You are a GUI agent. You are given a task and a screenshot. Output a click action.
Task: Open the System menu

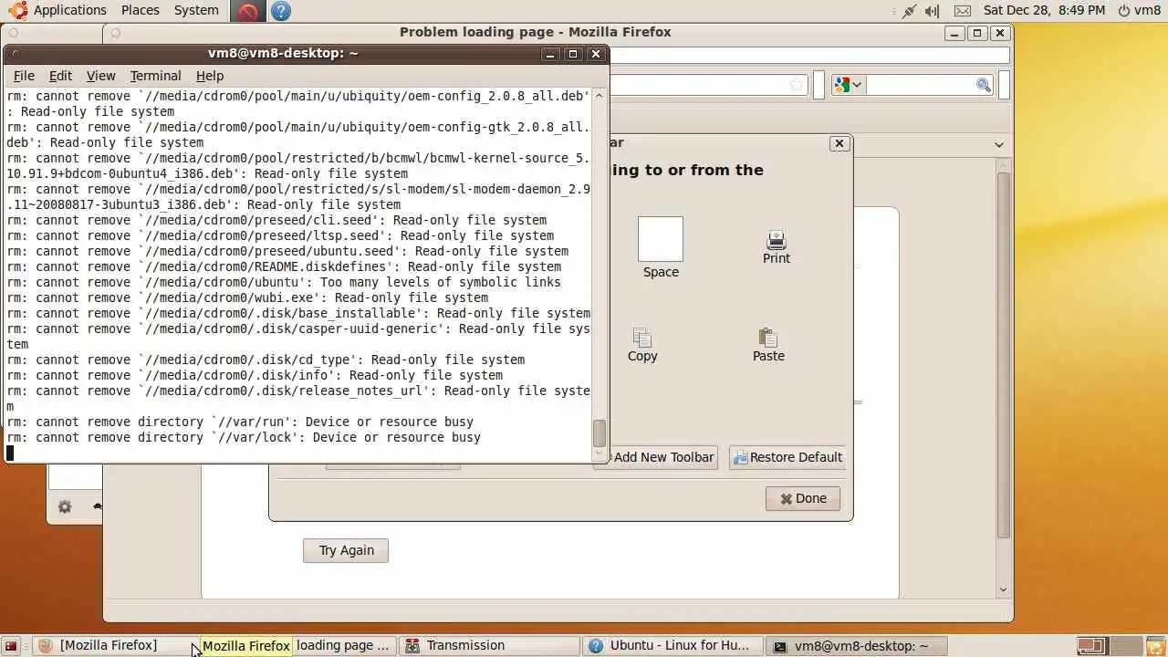point(196,10)
